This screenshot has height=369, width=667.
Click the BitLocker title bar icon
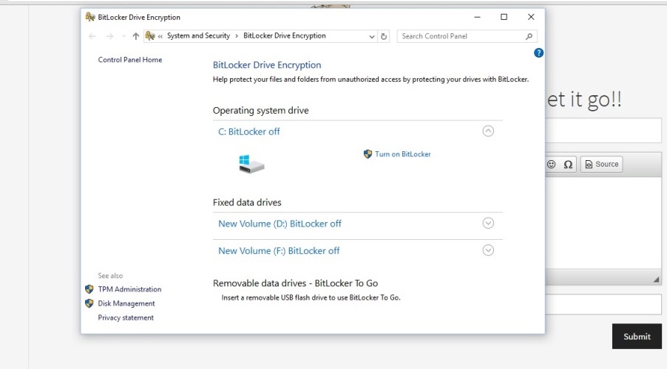(89, 17)
